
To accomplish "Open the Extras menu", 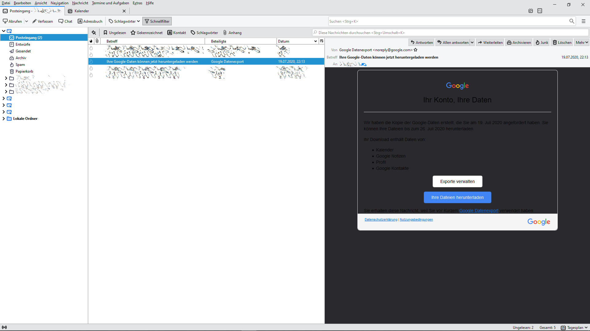I will (137, 3).
